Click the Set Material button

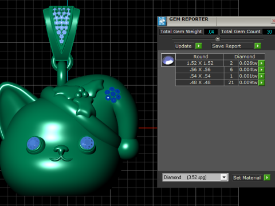point(247,178)
